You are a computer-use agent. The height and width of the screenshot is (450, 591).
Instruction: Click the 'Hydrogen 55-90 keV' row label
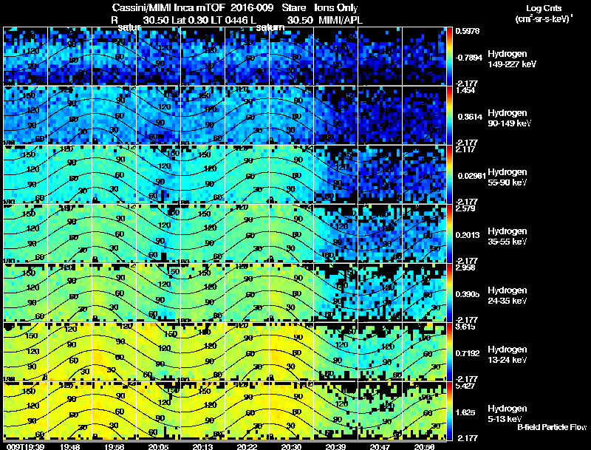point(507,177)
